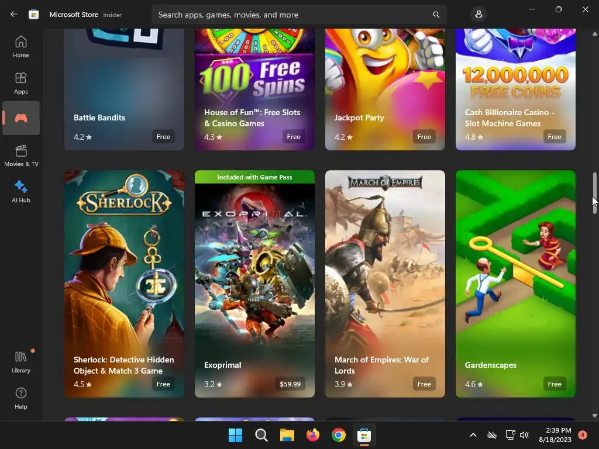Click the scrollbar down arrow
The height and width of the screenshot is (449, 599).
(594, 416)
